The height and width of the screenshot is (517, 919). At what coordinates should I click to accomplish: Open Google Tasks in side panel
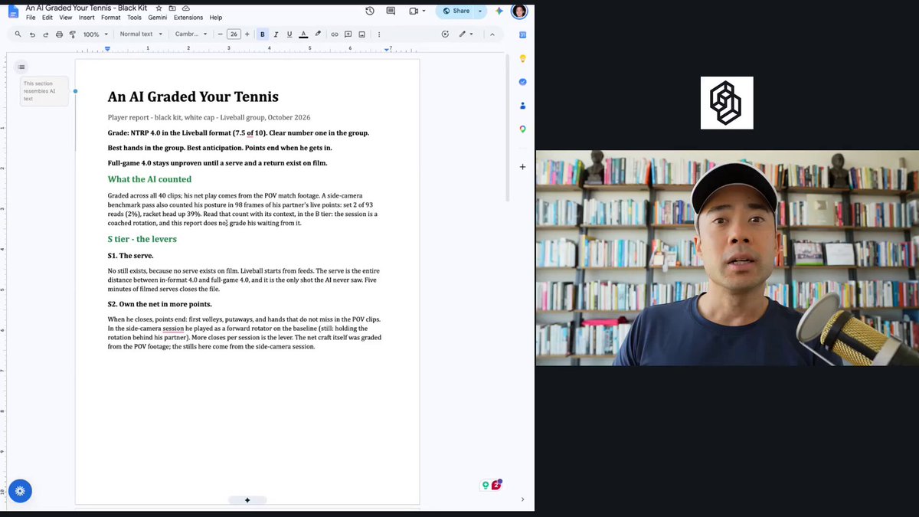tap(523, 82)
